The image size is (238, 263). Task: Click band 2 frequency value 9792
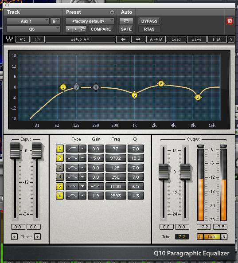(116, 158)
